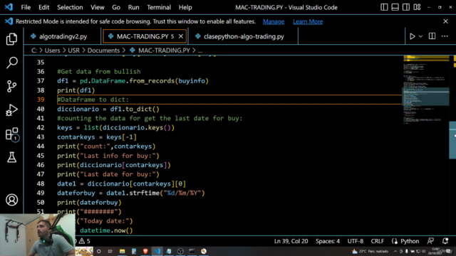The width and height of the screenshot is (456, 256).
Task: Toggle the secondary side bar layout icon
Action: coord(406,7)
